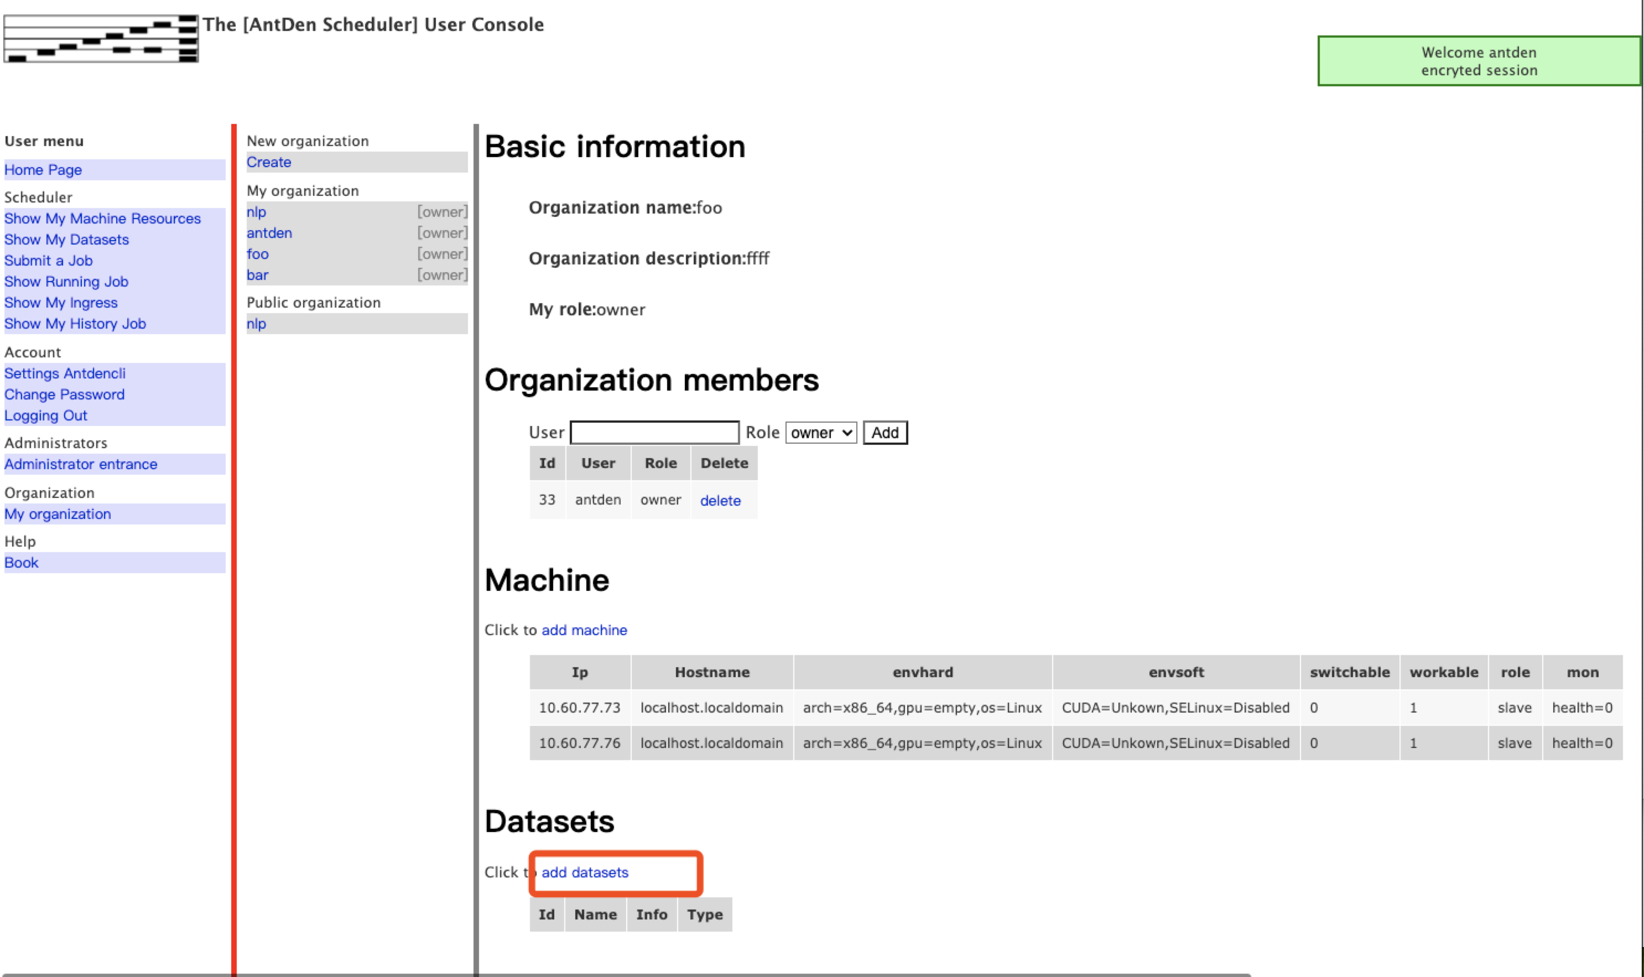This screenshot has width=1644, height=977.
Task: Click the mon column header
Action: [x=1583, y=672]
